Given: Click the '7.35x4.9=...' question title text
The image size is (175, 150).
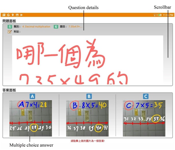Looking at the screenshot, I should 76,27.
